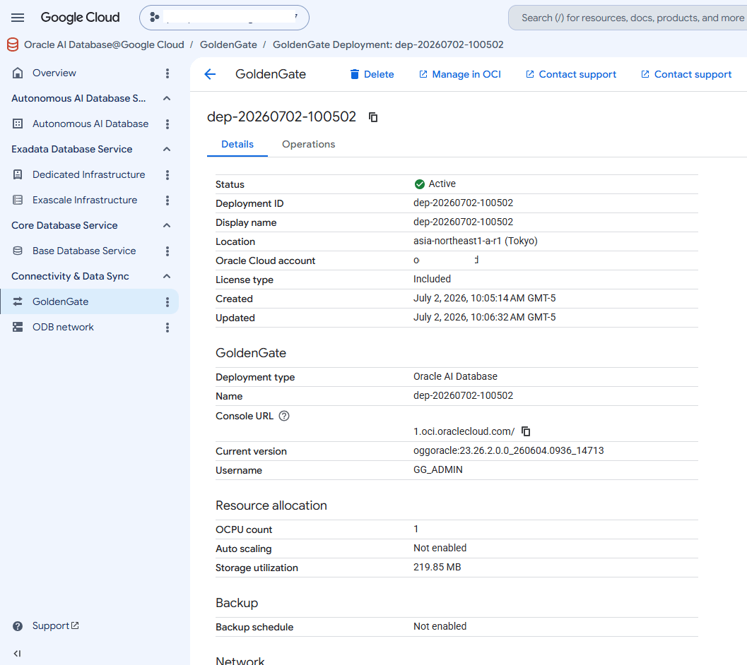The image size is (747, 665).
Task: Click the Created date July 2, 2026 10:05:14
Action: (485, 298)
